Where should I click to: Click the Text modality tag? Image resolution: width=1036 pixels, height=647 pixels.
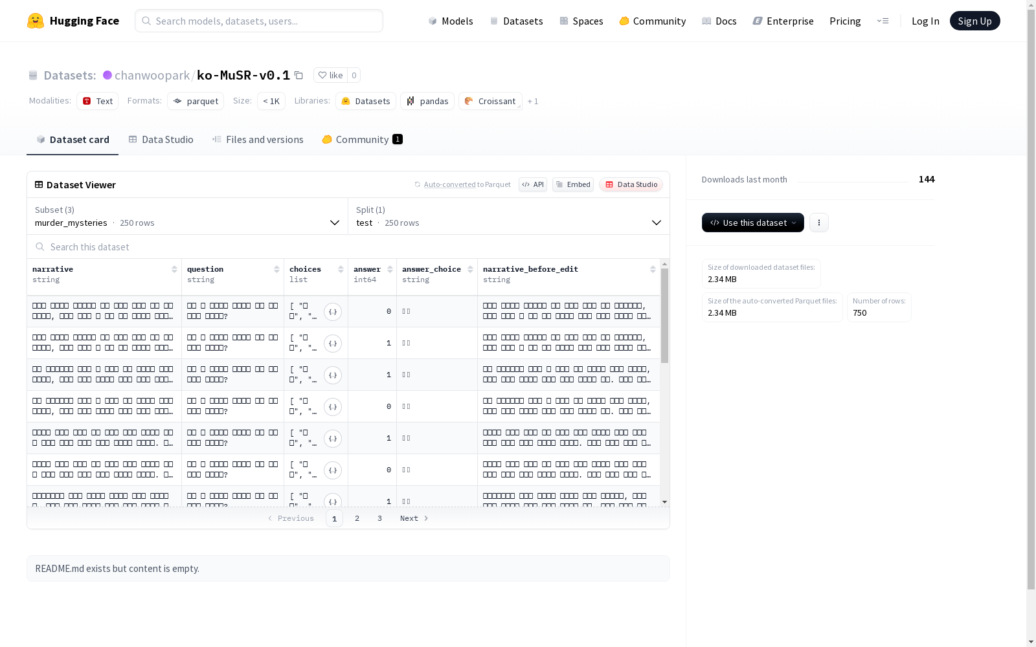click(98, 101)
